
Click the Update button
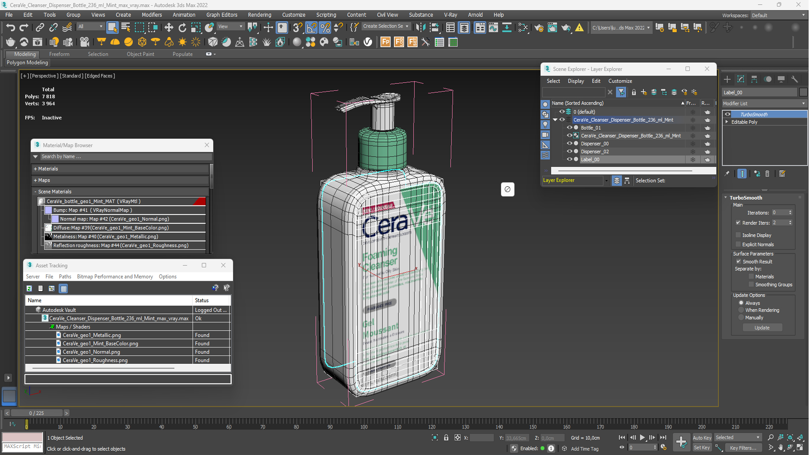tap(762, 328)
